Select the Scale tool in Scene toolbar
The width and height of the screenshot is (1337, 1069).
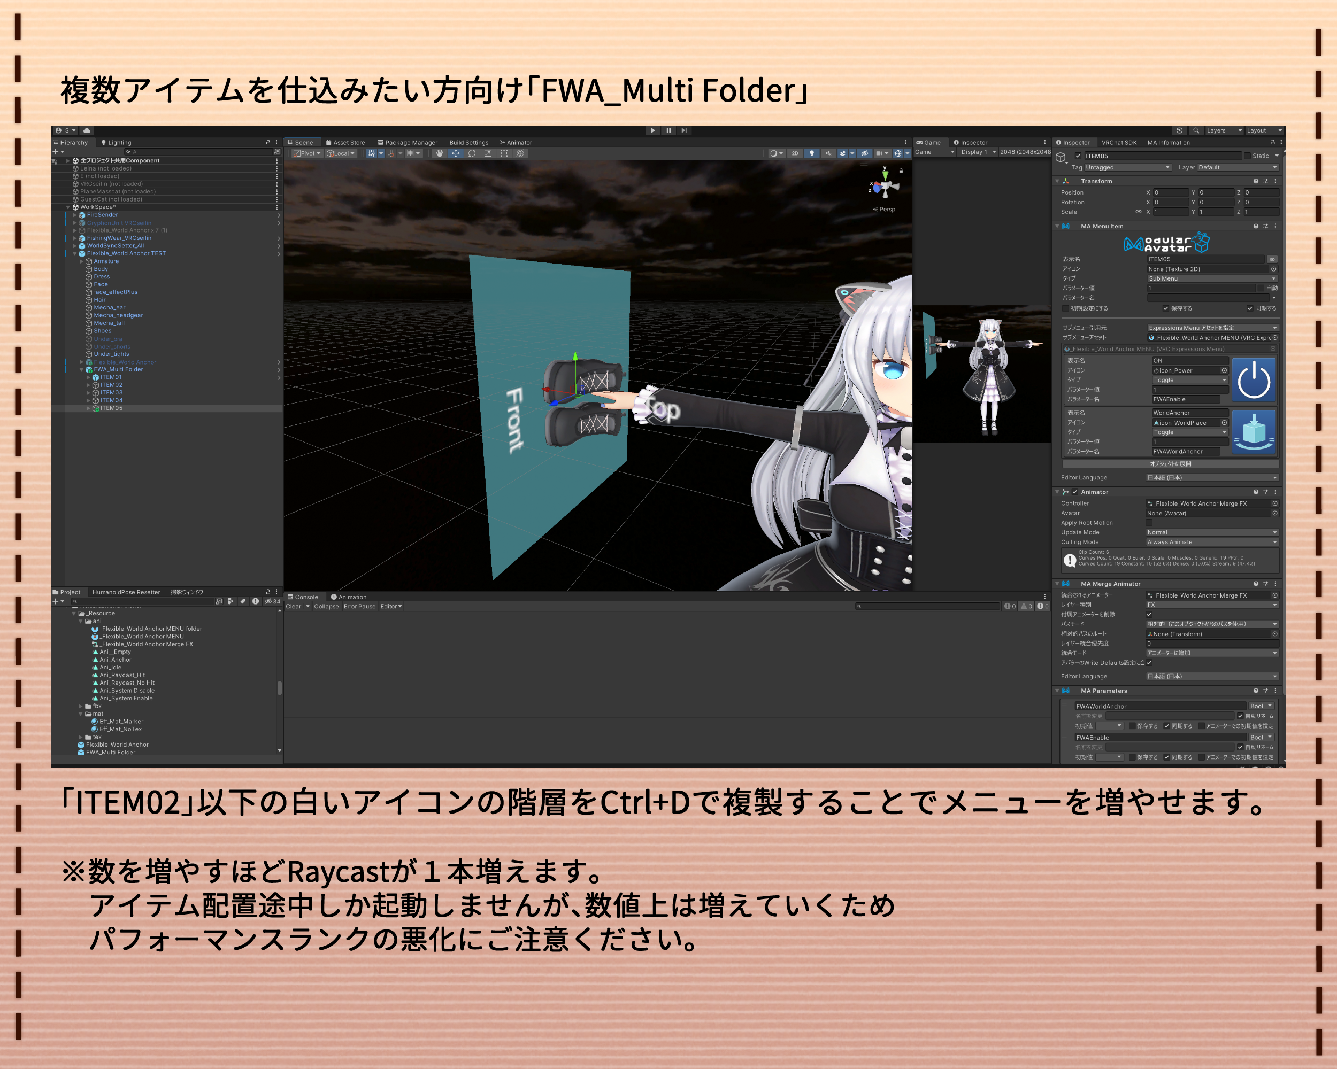[x=488, y=153]
